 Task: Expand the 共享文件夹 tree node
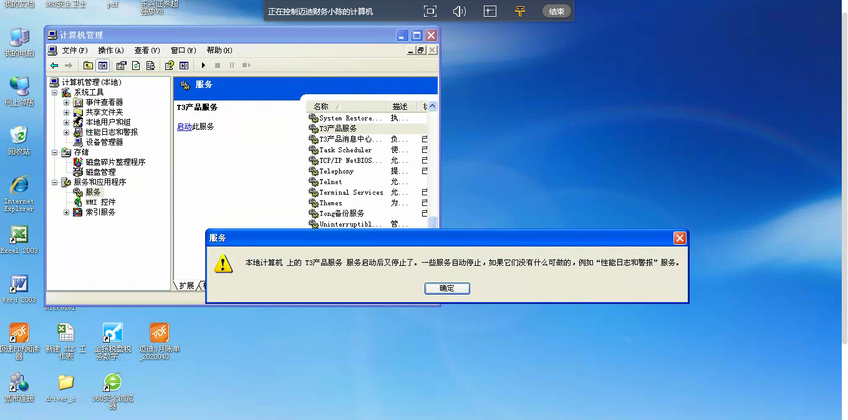pyautogui.click(x=66, y=112)
